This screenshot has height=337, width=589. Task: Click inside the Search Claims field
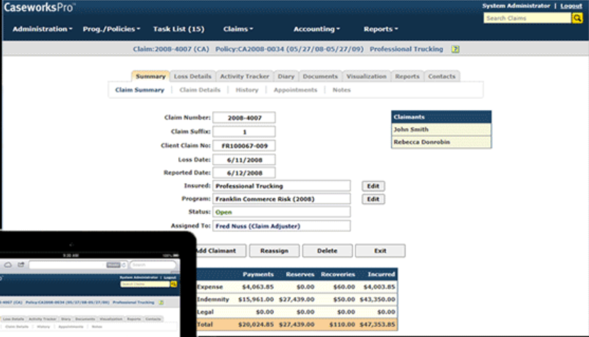(x=526, y=18)
